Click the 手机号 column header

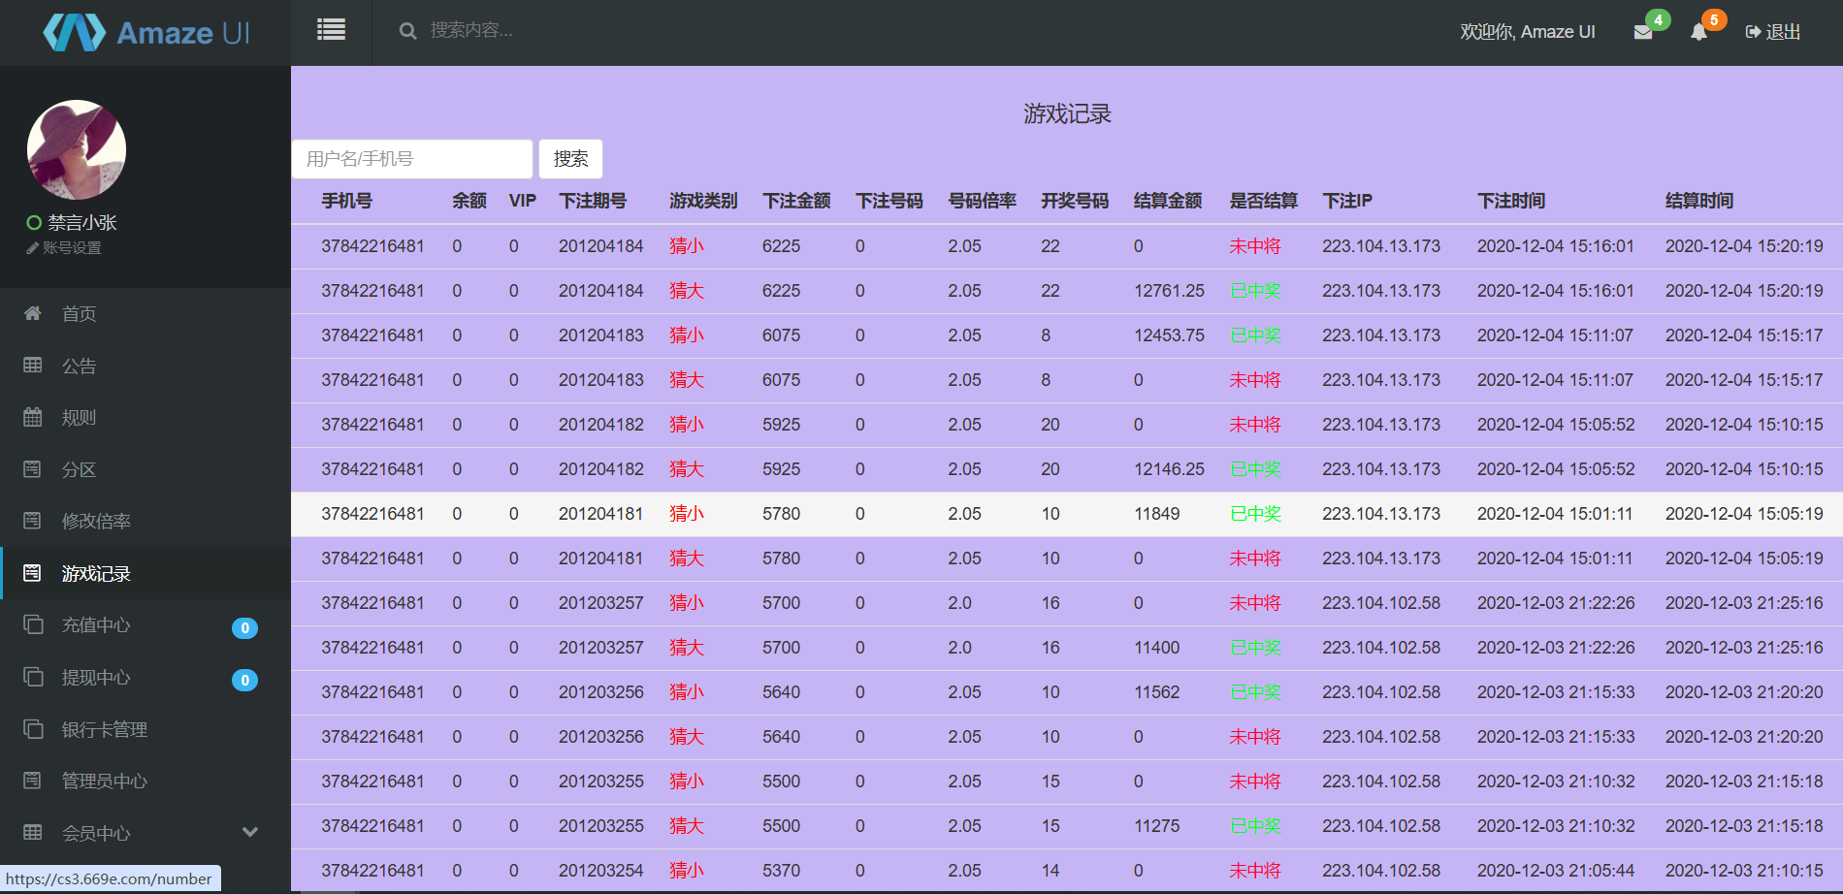347,201
